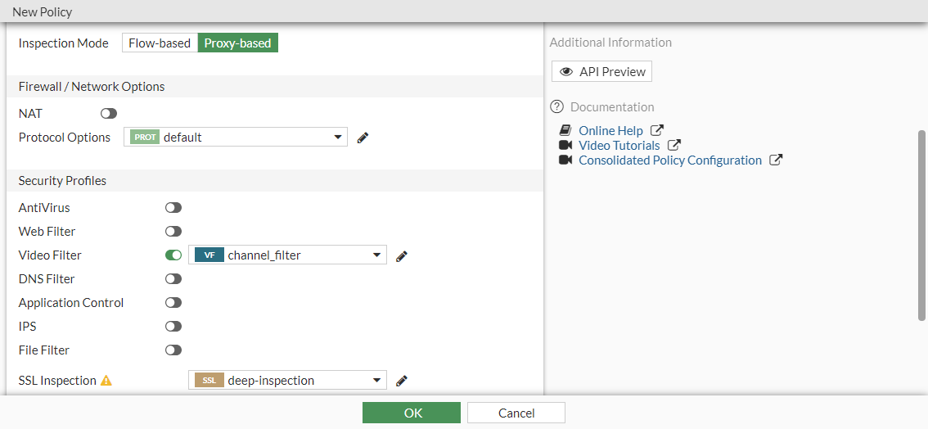Disable the Video Filter toggle
The height and width of the screenshot is (429, 928).
173,255
